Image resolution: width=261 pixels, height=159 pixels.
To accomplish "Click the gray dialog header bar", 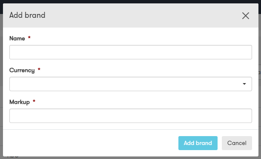I will pos(131,16).
